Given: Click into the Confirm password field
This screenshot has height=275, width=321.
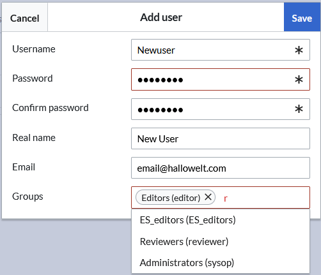Looking at the screenshot, I should 221,109.
